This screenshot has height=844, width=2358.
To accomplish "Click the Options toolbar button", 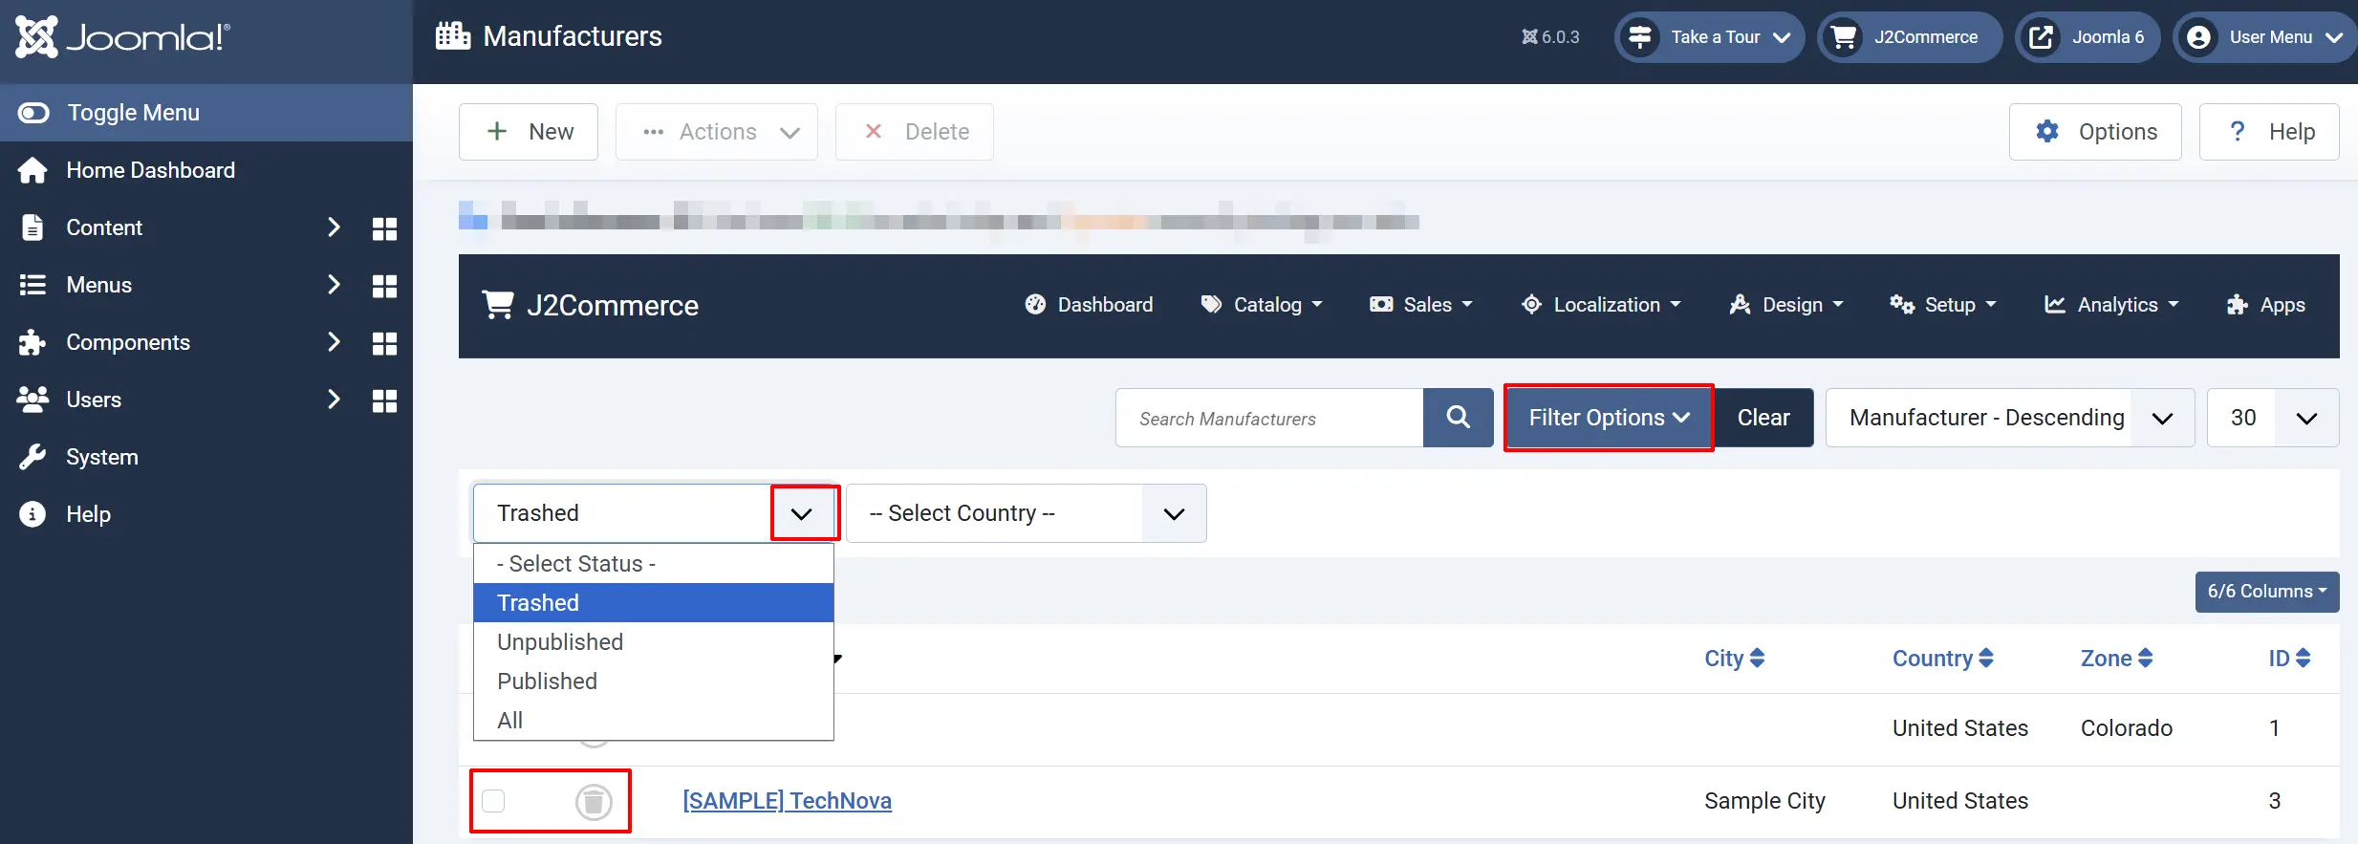I will [x=2095, y=132].
